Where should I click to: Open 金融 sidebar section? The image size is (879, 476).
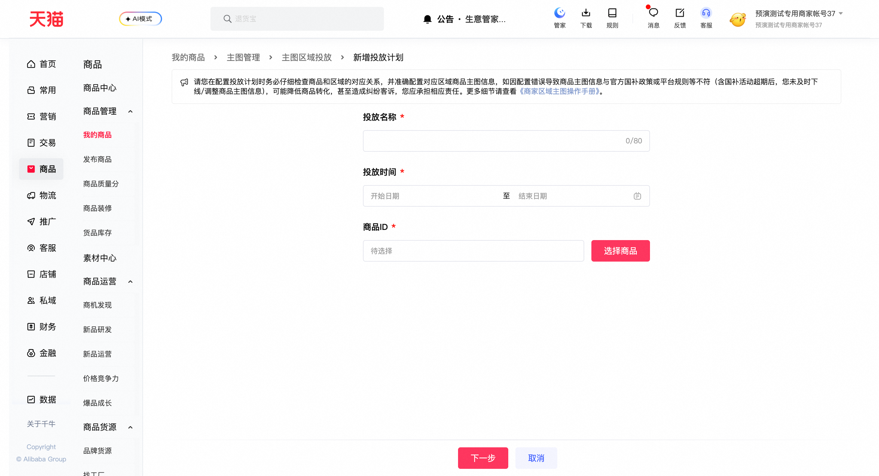(41, 353)
